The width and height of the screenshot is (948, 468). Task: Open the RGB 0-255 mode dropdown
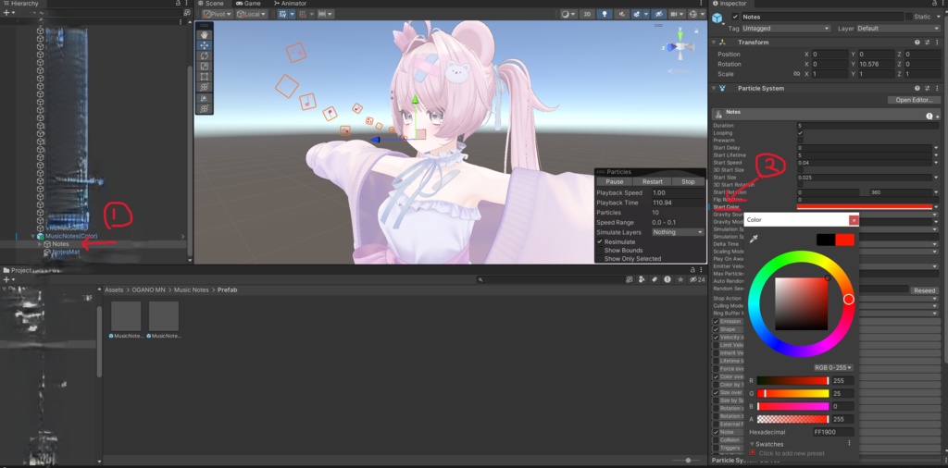(x=833, y=367)
